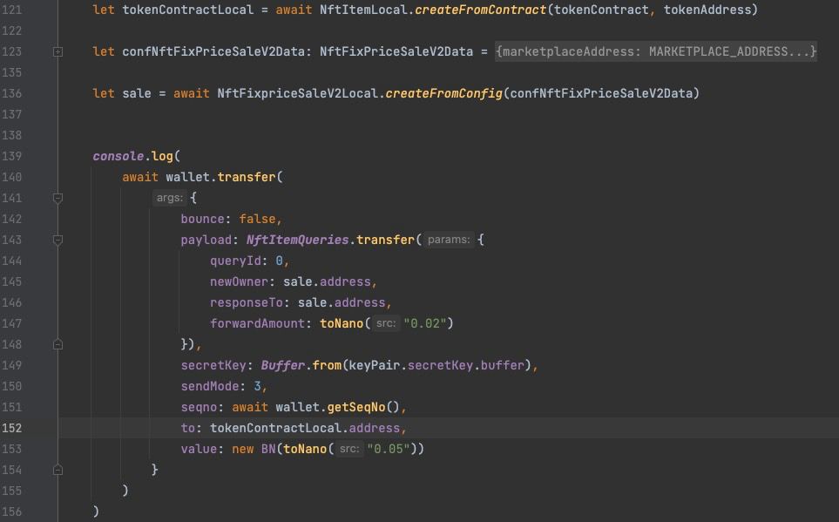Image resolution: width=839 pixels, height=522 pixels.
Task: Click line number 139 in the gutter
Action: point(12,156)
